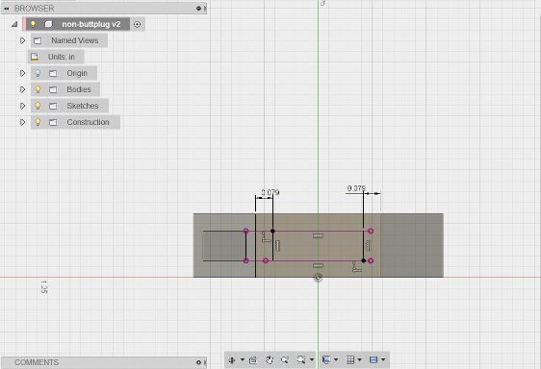Select the Named Views tree row
Viewport: 541px width, 369px height.
coord(69,40)
